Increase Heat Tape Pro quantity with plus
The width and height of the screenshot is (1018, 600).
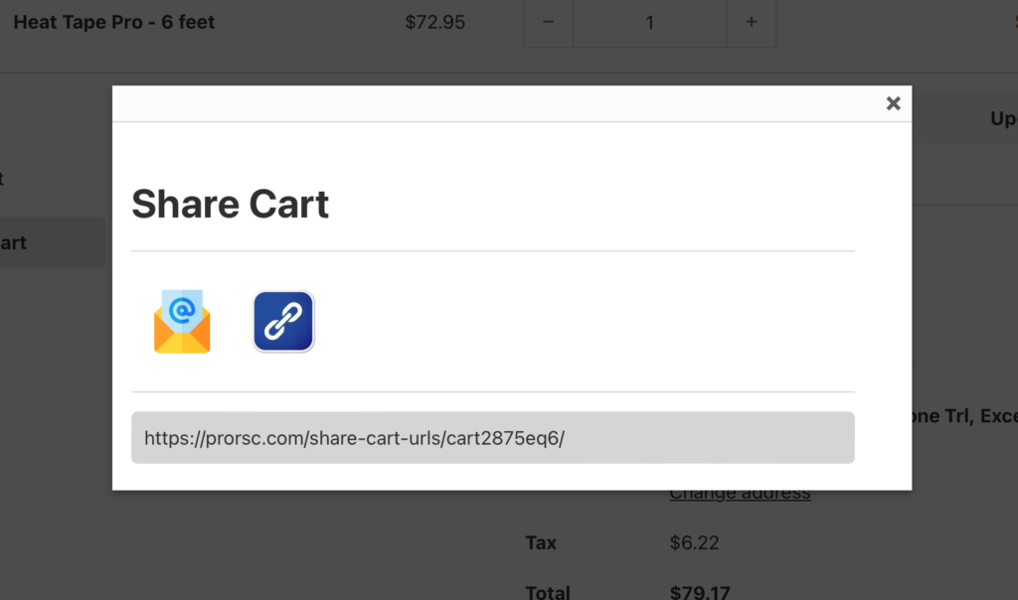click(752, 22)
